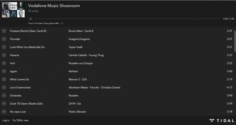Play the track No vaya a ser
Viewport: 236px width, 125px height.
tap(4, 112)
